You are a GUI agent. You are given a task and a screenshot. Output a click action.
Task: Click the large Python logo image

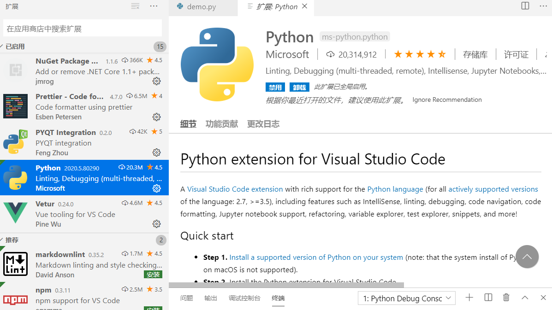[217, 64]
